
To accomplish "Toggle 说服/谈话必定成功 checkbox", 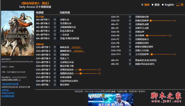I will pyautogui.click(x=130, y=64).
